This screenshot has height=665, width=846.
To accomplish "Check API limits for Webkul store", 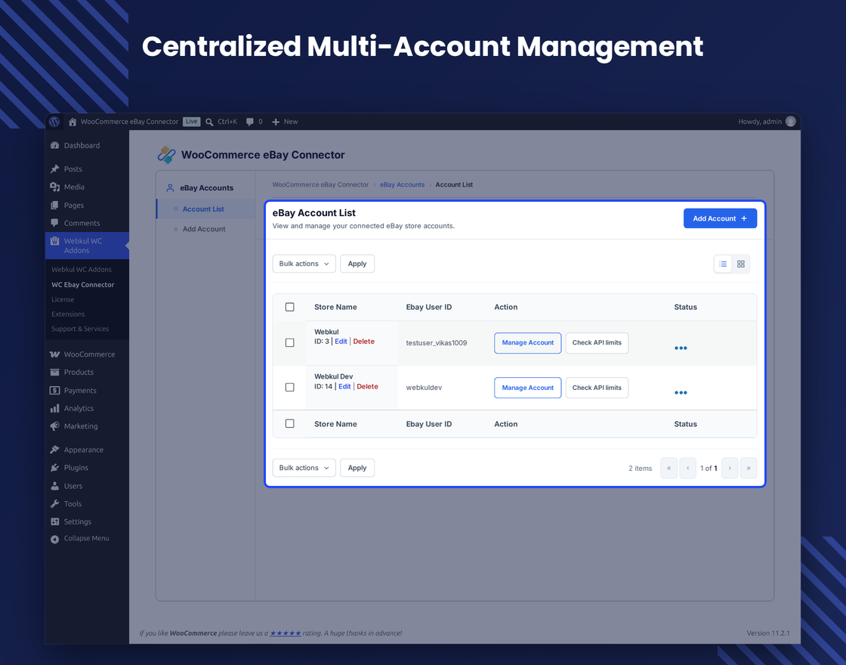I will click(x=597, y=343).
